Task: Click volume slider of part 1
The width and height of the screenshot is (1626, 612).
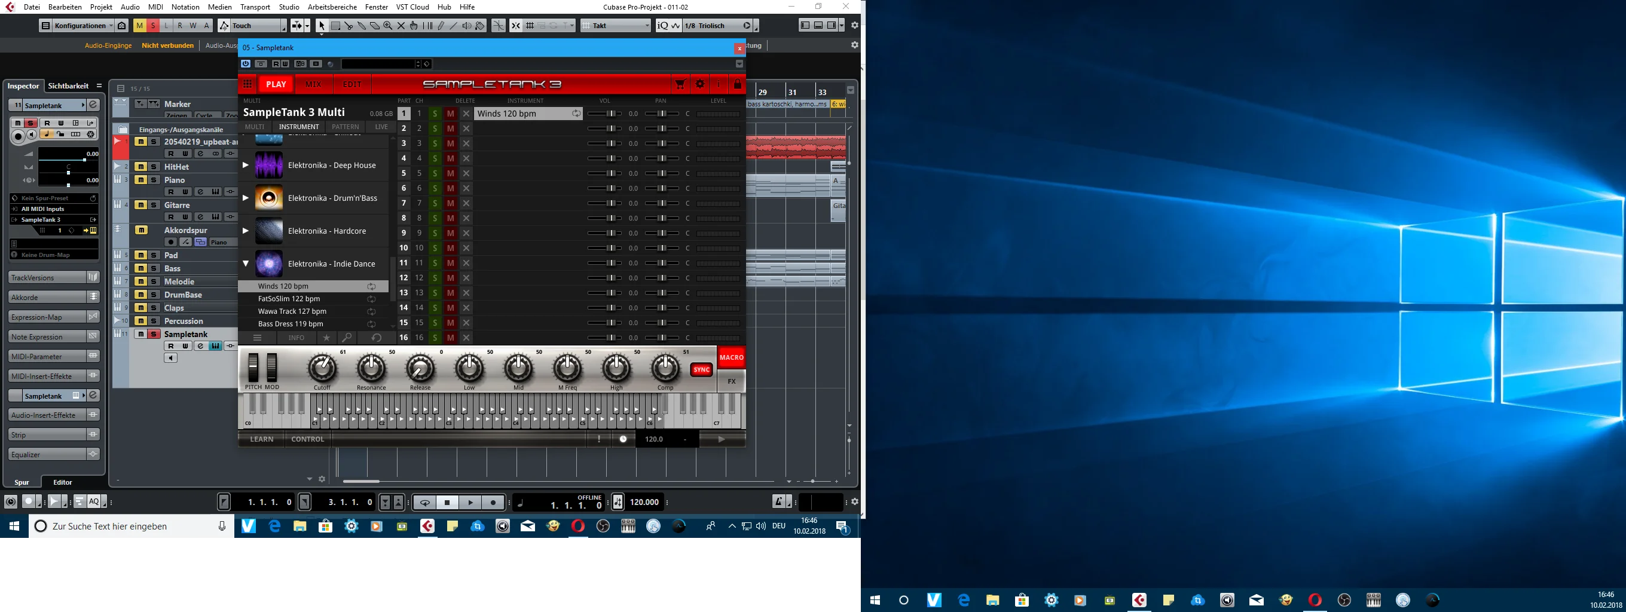Action: tap(604, 114)
